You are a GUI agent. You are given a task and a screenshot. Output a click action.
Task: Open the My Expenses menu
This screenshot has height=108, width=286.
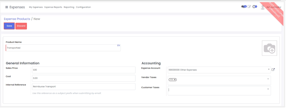[x=36, y=7]
